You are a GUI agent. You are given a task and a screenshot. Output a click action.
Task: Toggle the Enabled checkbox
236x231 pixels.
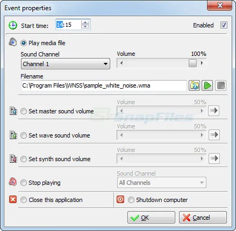(224, 25)
